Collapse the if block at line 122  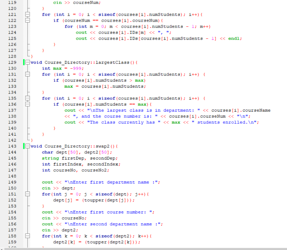coord(27,21)
